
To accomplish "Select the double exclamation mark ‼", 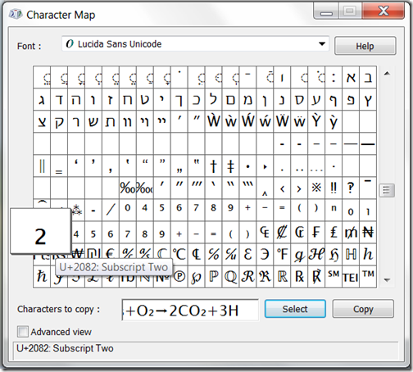I will click(x=334, y=188).
